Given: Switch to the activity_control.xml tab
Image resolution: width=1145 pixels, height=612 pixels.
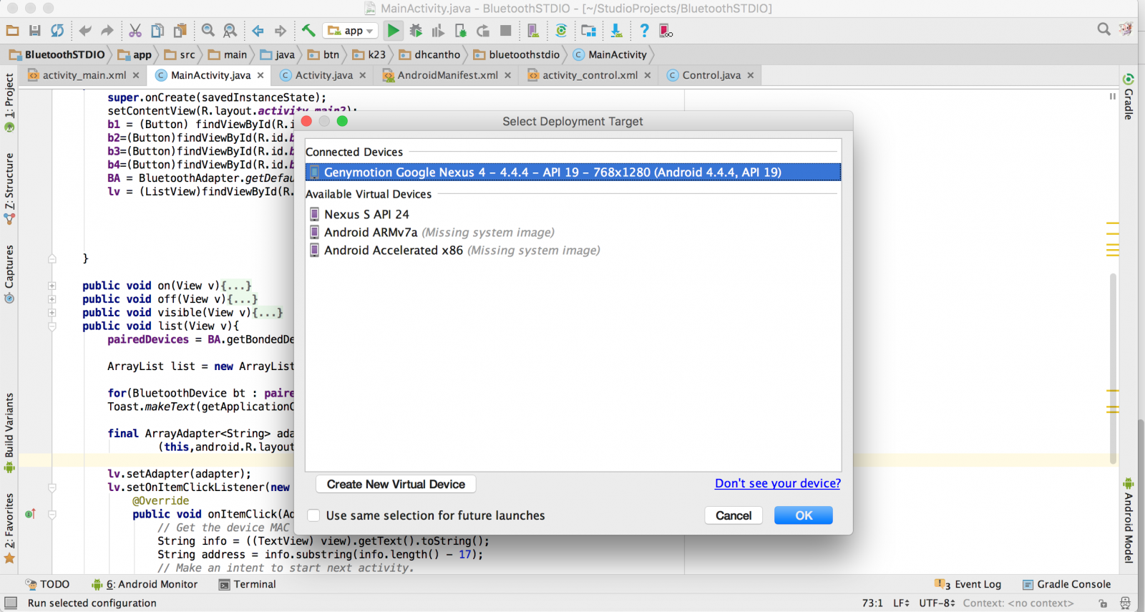Looking at the screenshot, I should pyautogui.click(x=589, y=75).
